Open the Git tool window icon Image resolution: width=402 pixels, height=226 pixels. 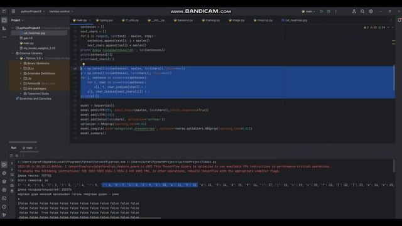pos(4,215)
